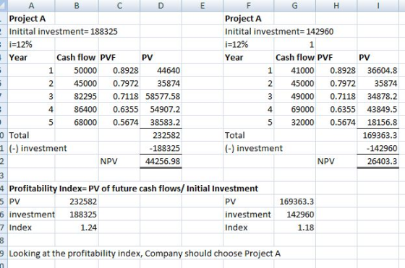Select column G header
The height and width of the screenshot is (268, 405).
(x=295, y=5)
